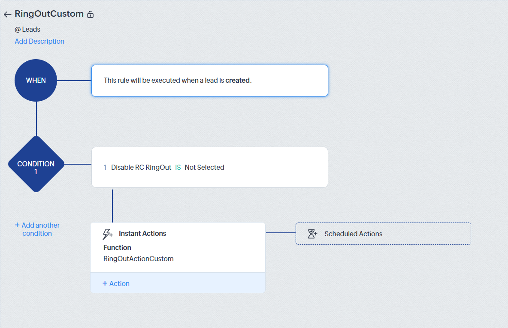The height and width of the screenshot is (328, 508).
Task: Click the Instant Actions lightning bolt icon
Action: tap(108, 234)
